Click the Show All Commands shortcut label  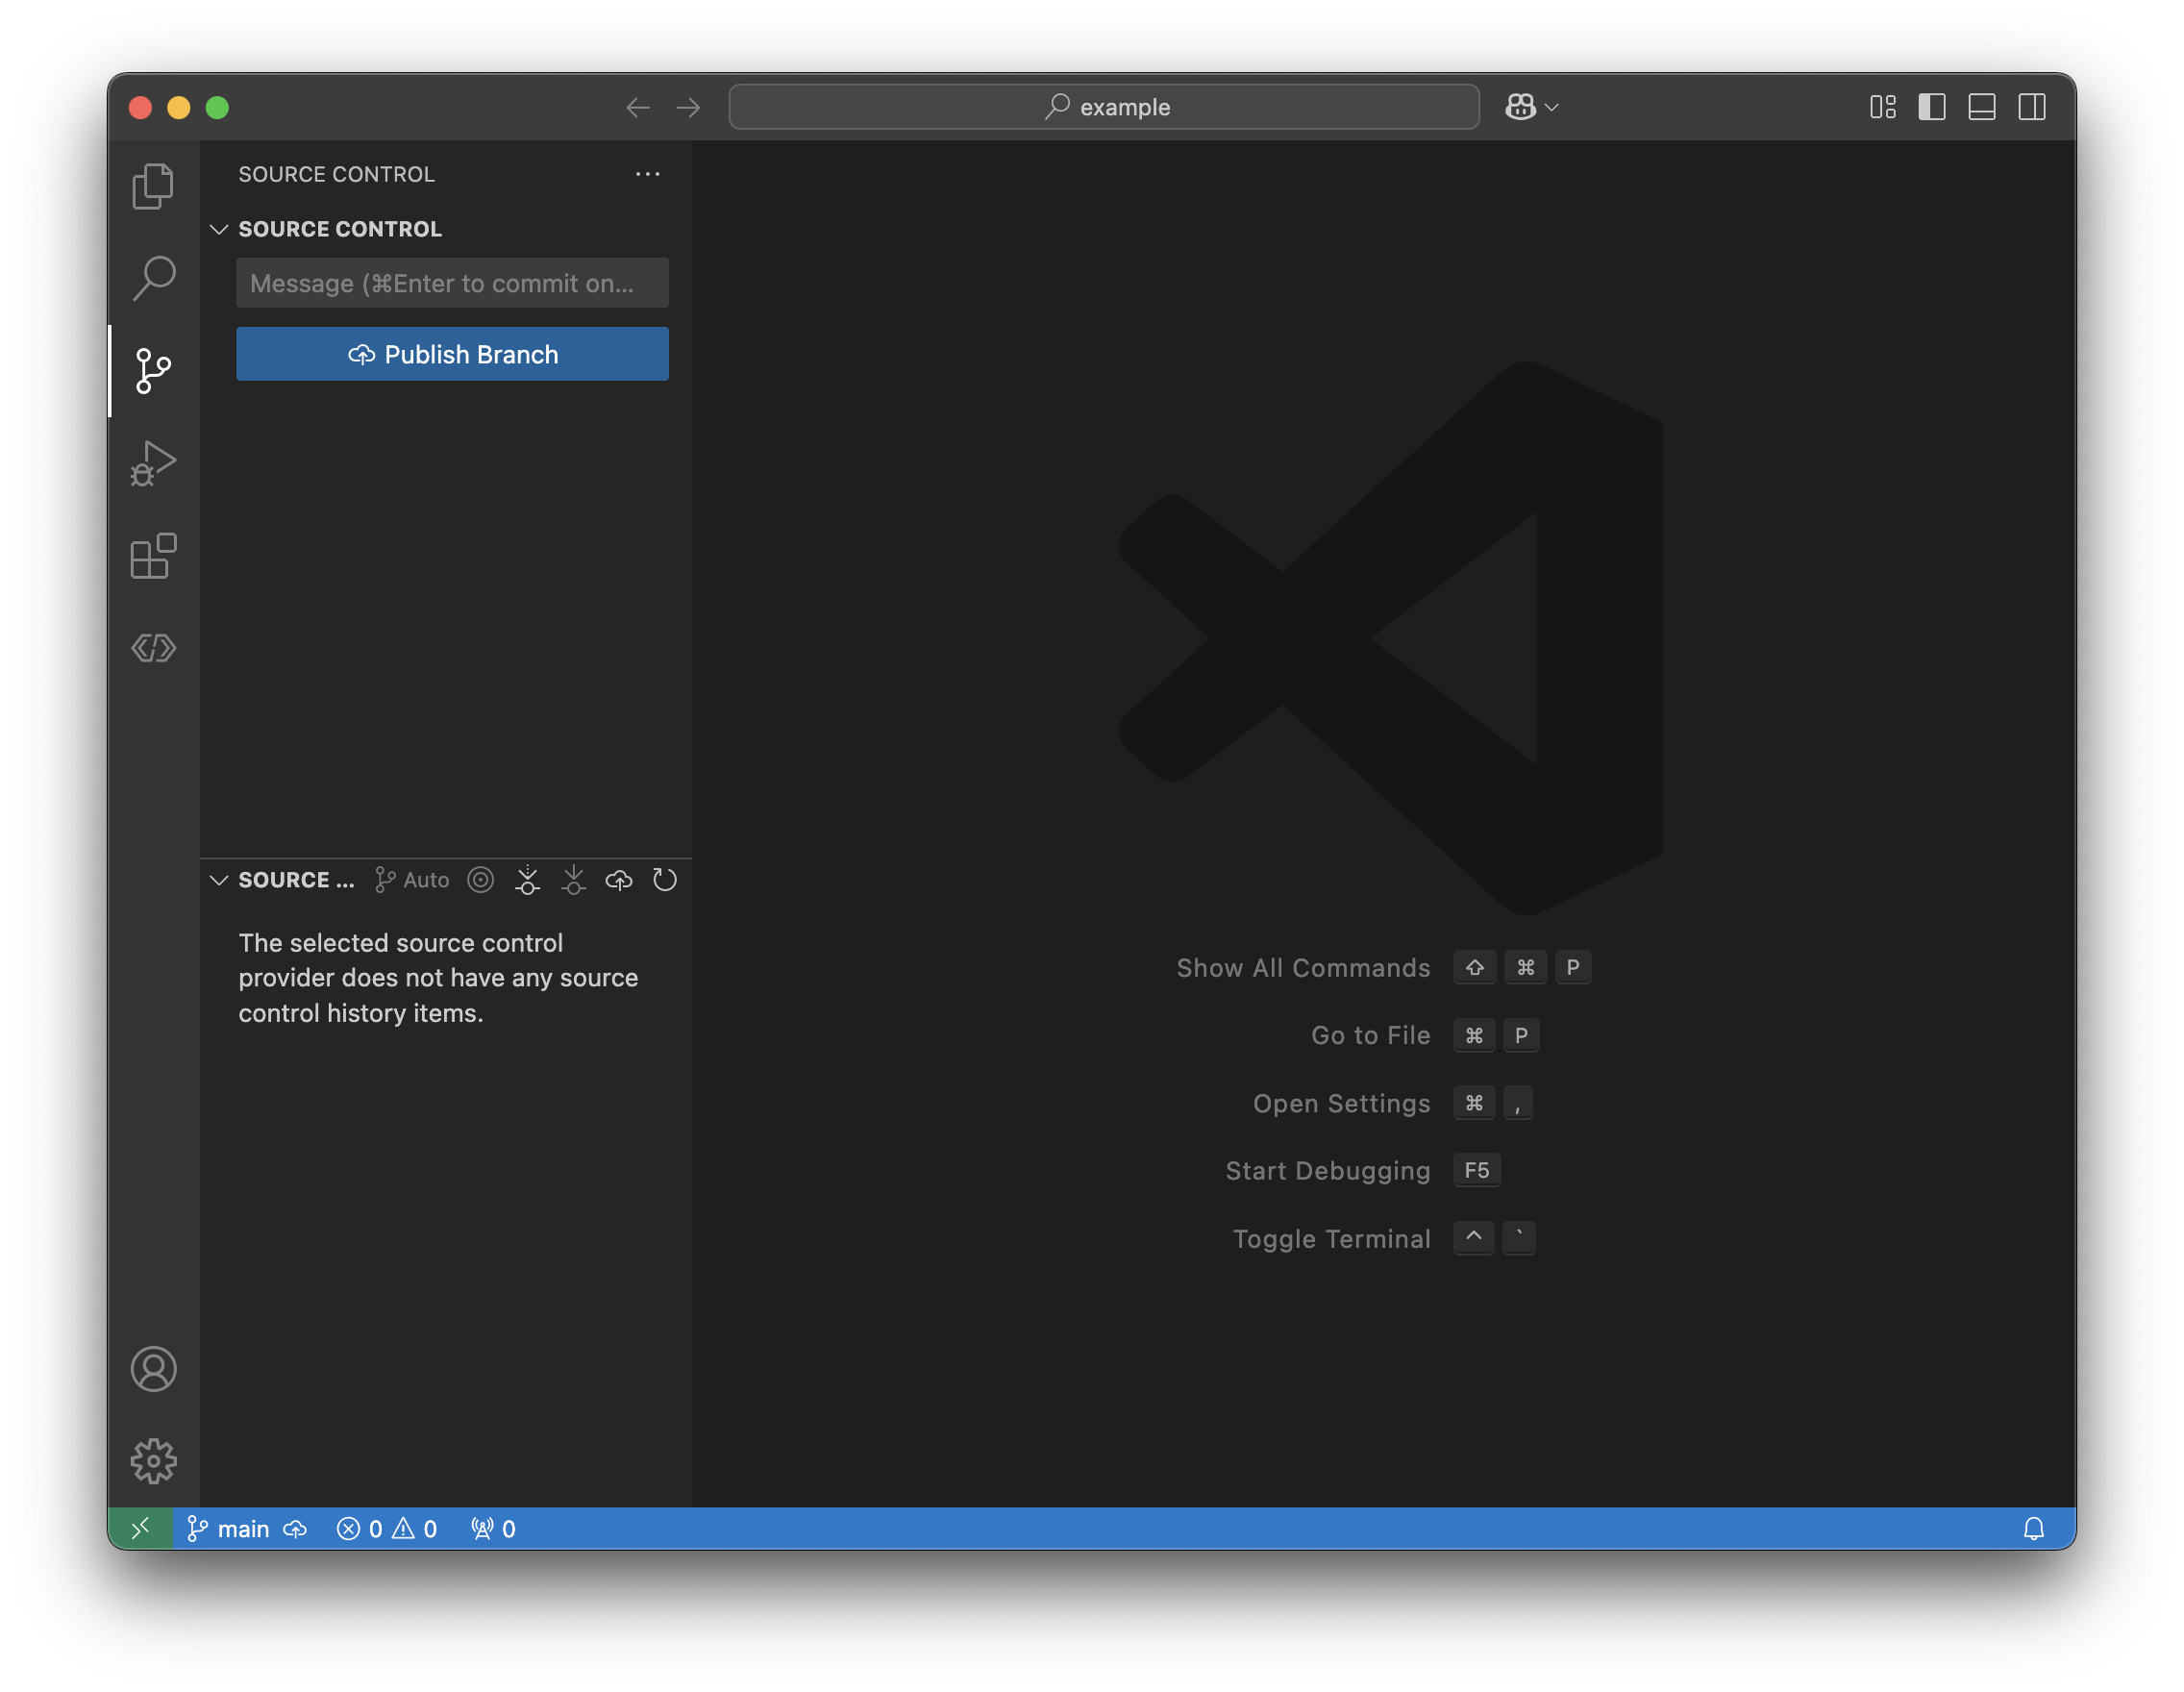[x=1303, y=968]
